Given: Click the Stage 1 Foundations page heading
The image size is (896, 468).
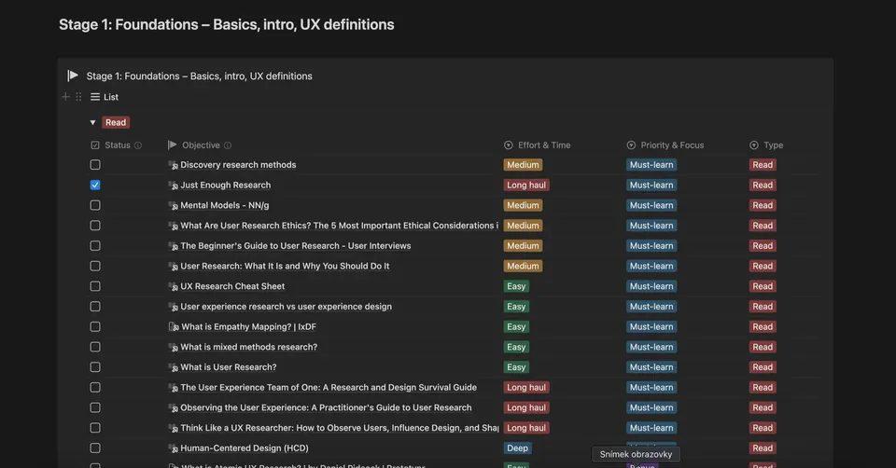Looking at the screenshot, I should coord(226,24).
